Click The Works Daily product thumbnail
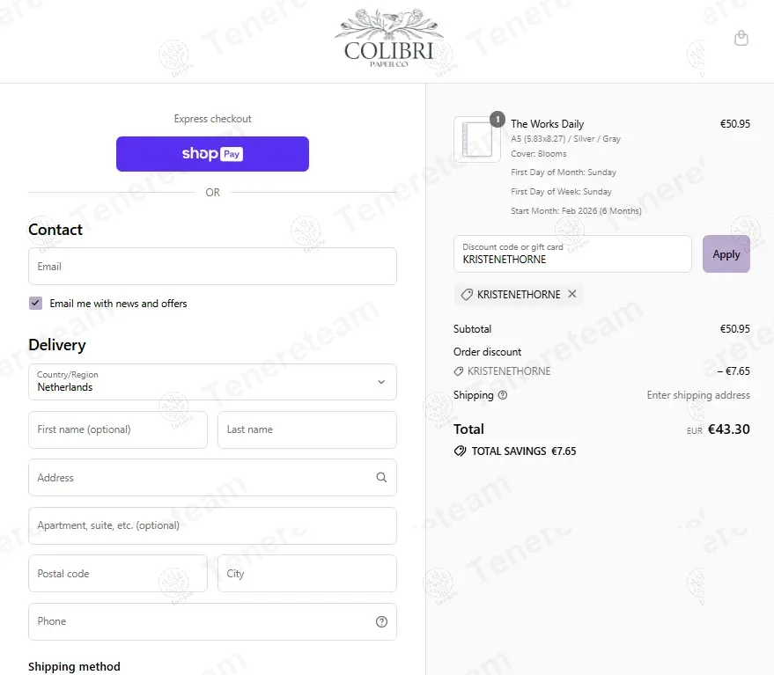The image size is (774, 675). coord(476,139)
